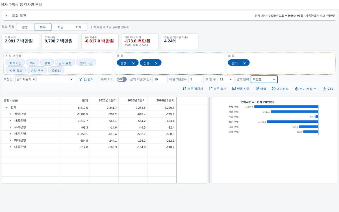
Task: Expand the 누리은행 row
Action: [10, 127]
